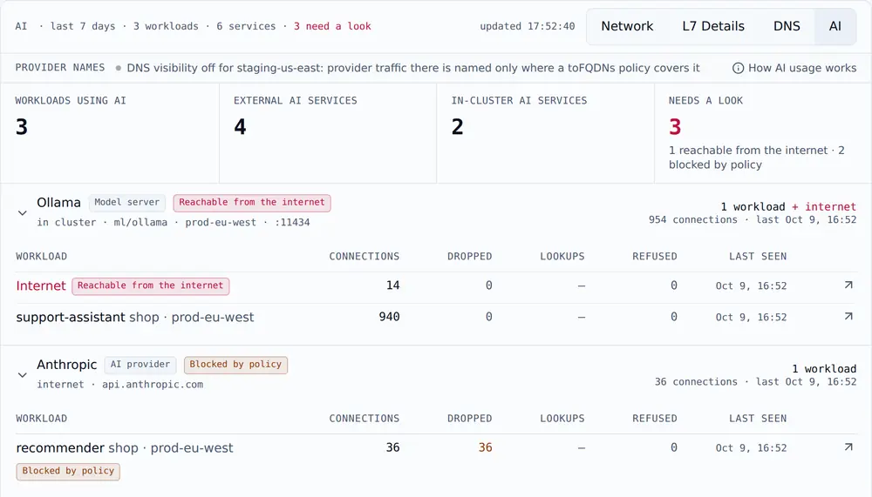872x497 pixels.
Task: Click Internet row 'Reachable from the internet' badge
Action: [x=150, y=286]
